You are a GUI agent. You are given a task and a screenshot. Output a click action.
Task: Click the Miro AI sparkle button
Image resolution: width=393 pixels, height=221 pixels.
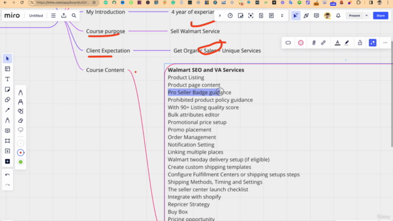pyautogui.click(x=373, y=42)
